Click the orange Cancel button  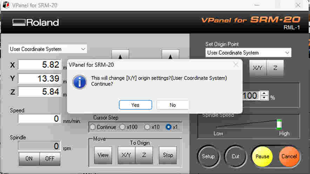pos(289,157)
